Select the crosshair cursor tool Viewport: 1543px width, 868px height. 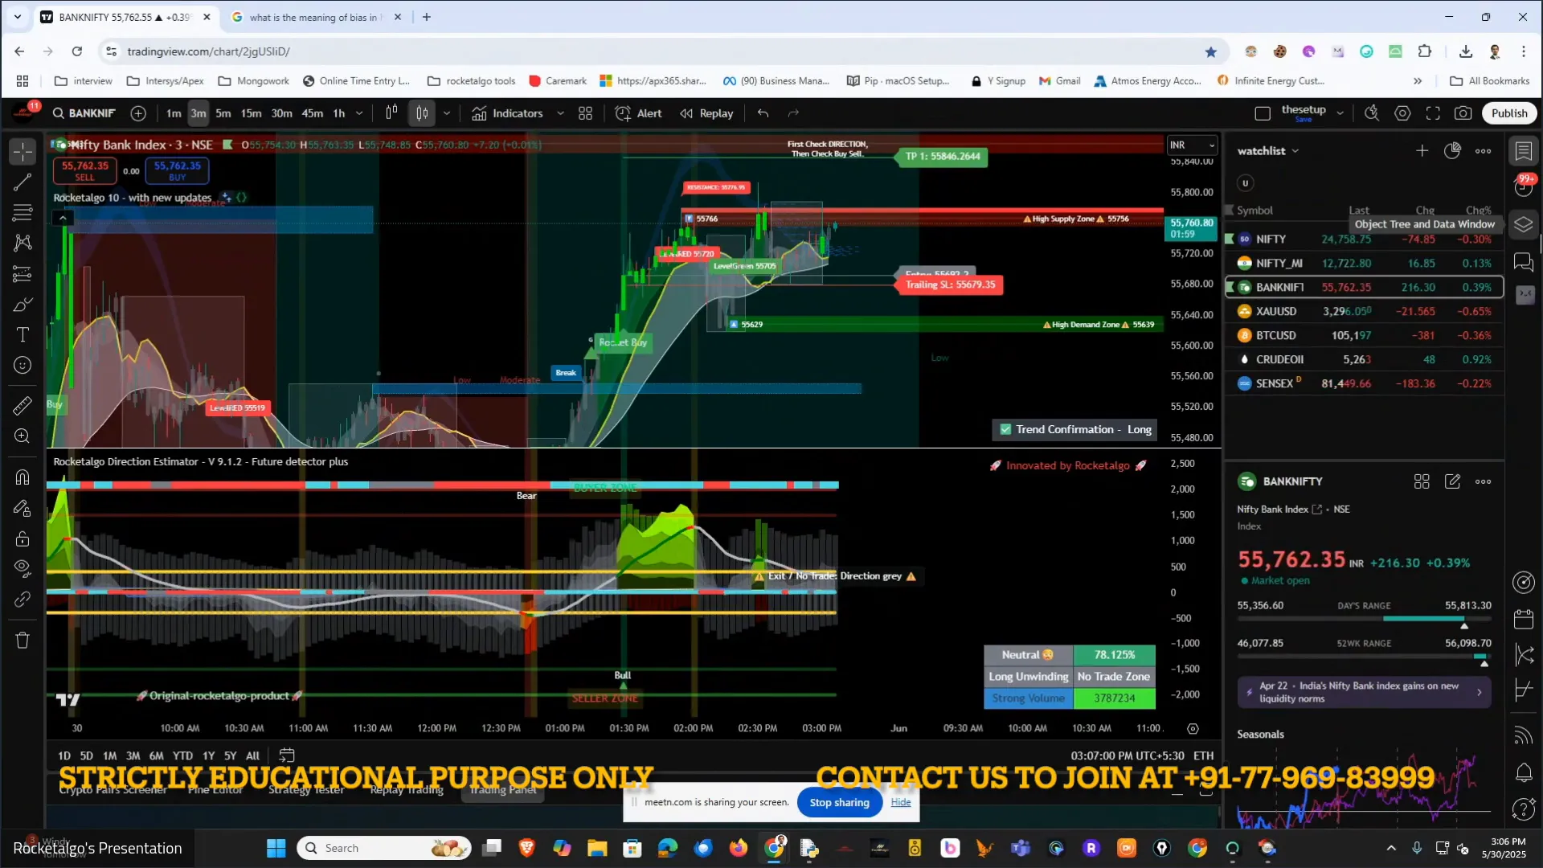click(x=23, y=151)
